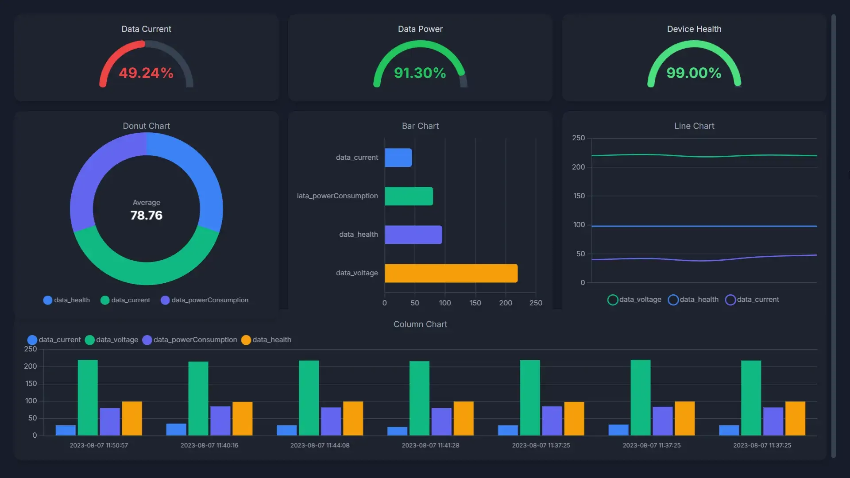Toggle data_health legend in Donut Chart
850x478 pixels.
(x=66, y=300)
